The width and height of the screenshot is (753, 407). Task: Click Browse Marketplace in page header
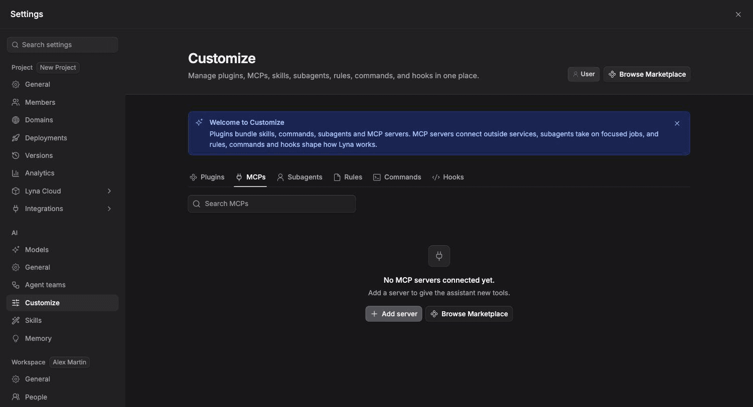(x=647, y=74)
